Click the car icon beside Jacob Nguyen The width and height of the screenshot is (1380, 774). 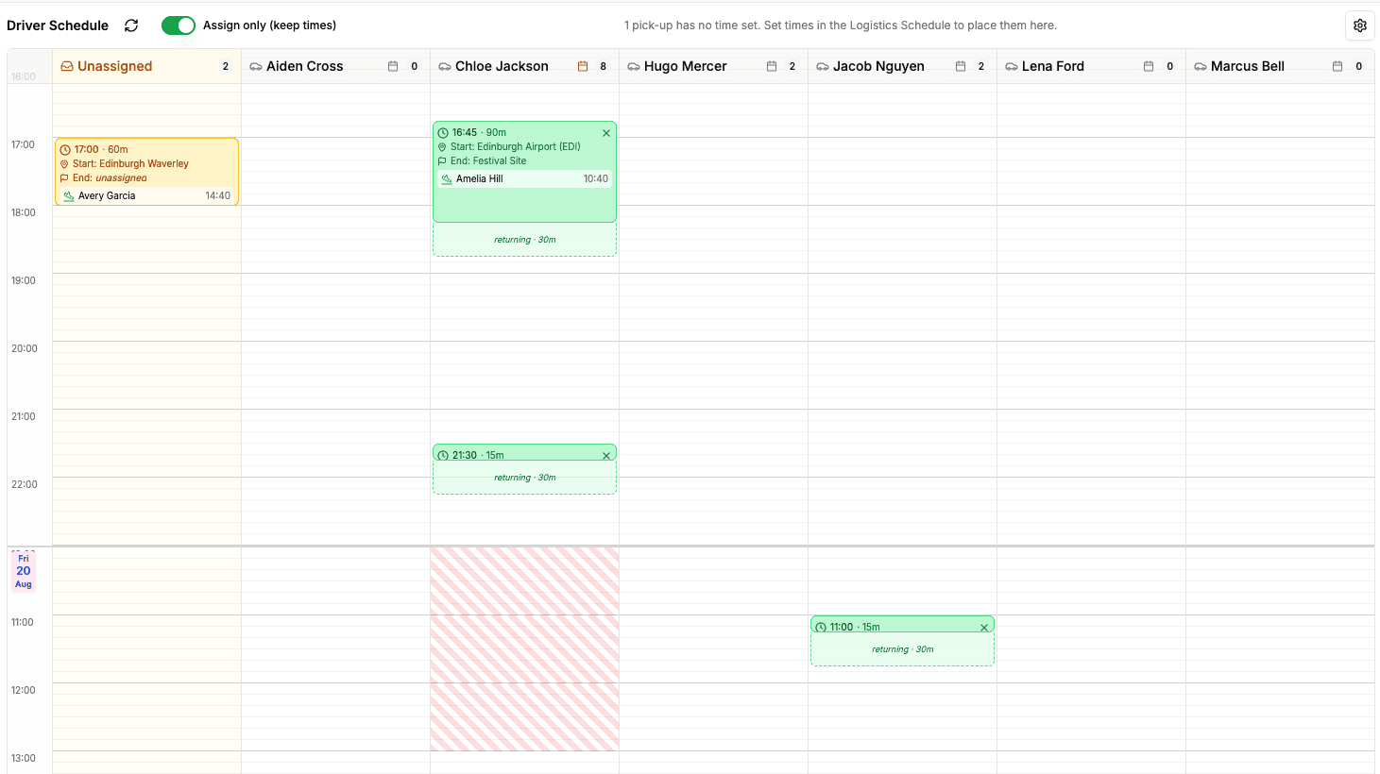(823, 67)
